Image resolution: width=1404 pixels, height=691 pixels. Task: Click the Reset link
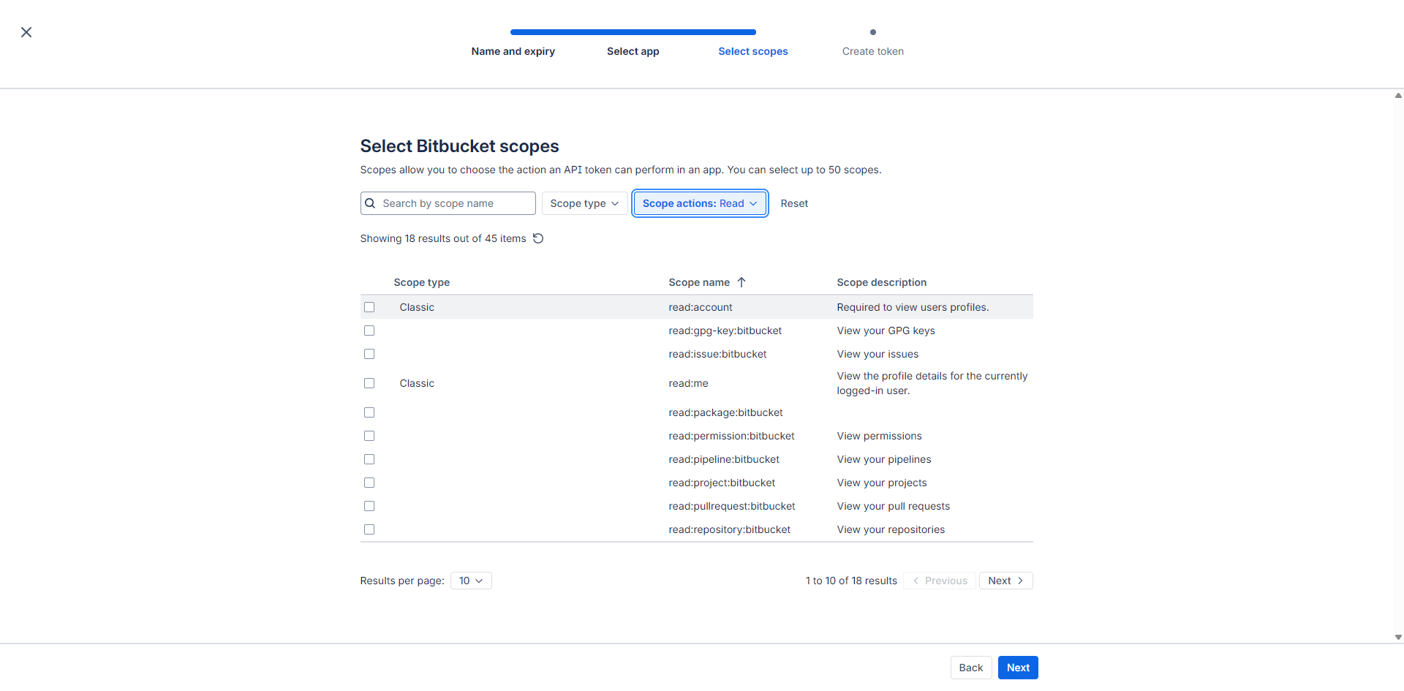coord(794,203)
